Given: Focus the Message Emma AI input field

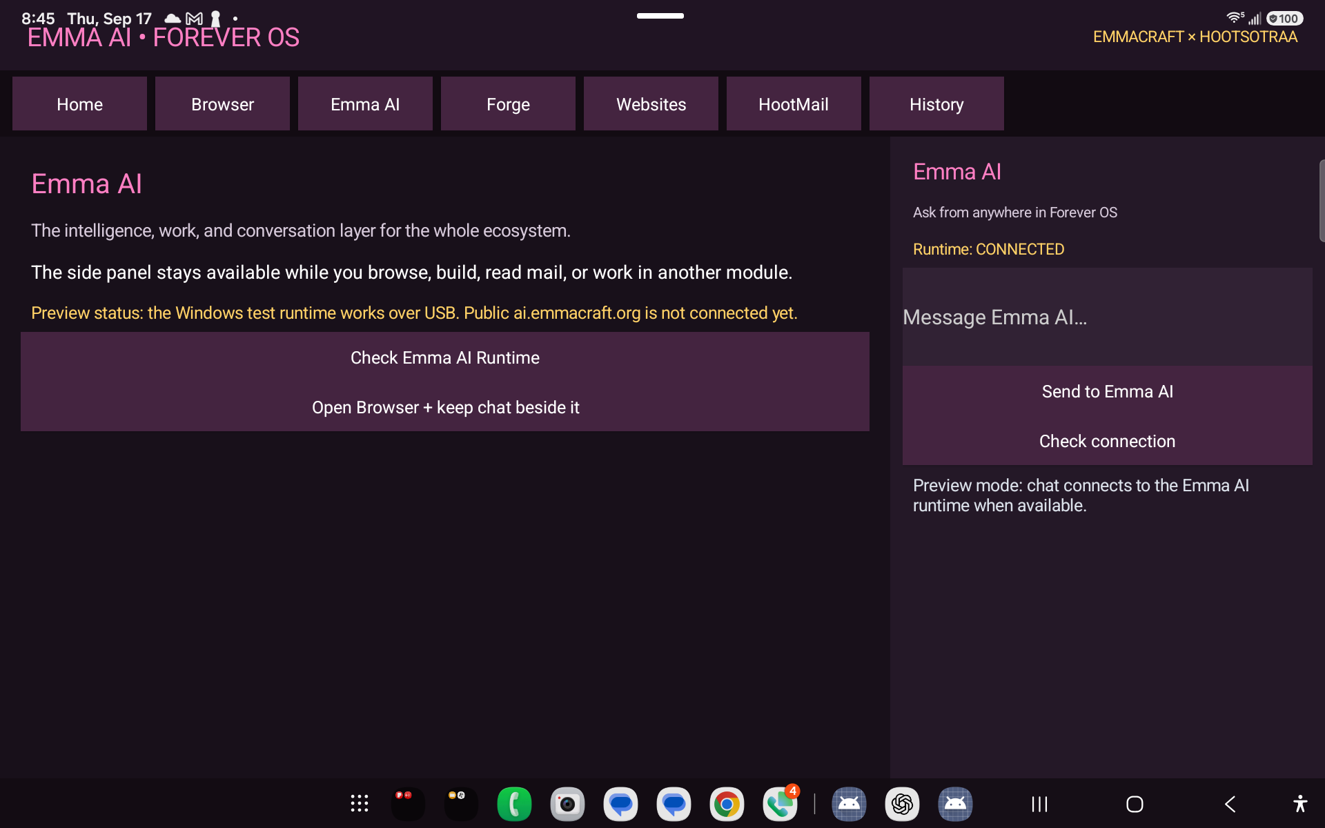Looking at the screenshot, I should coord(1107,317).
